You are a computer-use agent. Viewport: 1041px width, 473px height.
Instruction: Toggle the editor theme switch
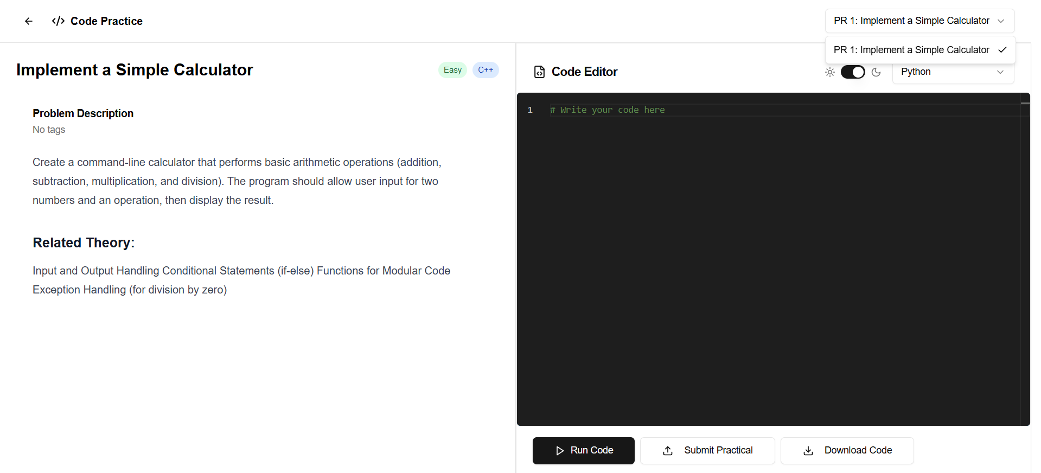(x=852, y=72)
